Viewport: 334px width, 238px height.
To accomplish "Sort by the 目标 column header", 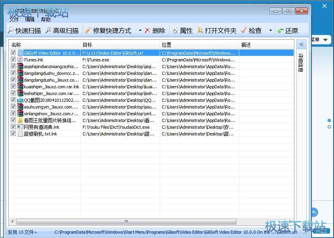I will pos(120,45).
